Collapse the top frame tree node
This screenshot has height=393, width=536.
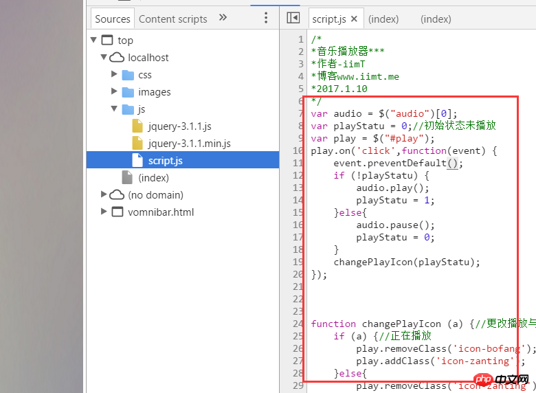click(x=94, y=41)
